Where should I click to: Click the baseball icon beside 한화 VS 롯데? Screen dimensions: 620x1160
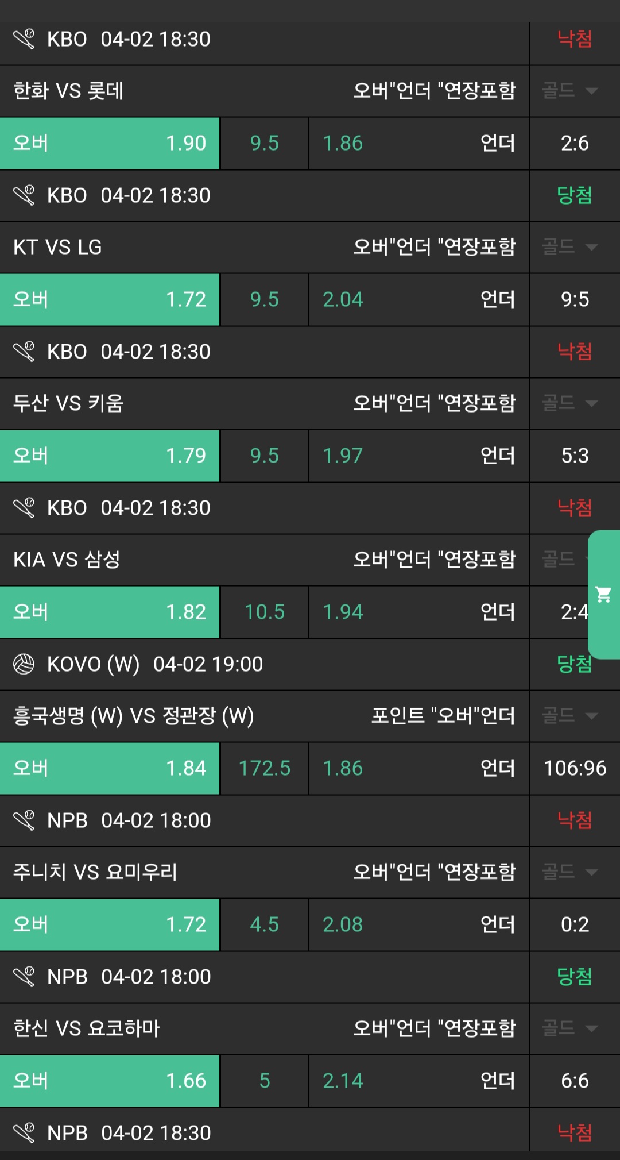click(x=24, y=39)
